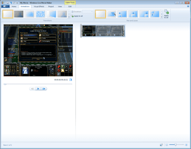
Task: Expand the full pan and zoom gallery
Action: 162,17
